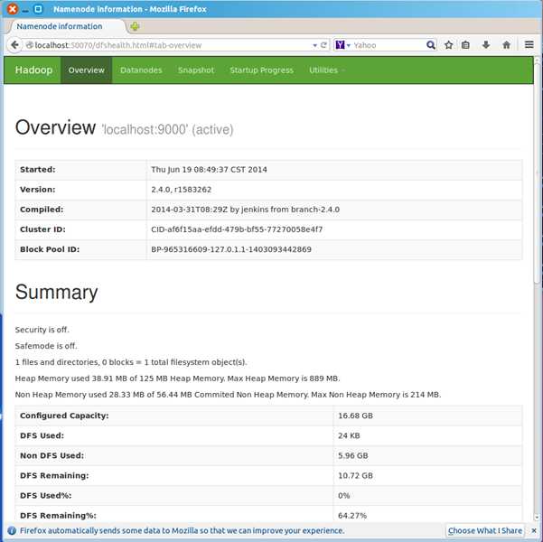The width and height of the screenshot is (543, 542).
Task: Open a new tab with plus icon
Action: [x=135, y=26]
